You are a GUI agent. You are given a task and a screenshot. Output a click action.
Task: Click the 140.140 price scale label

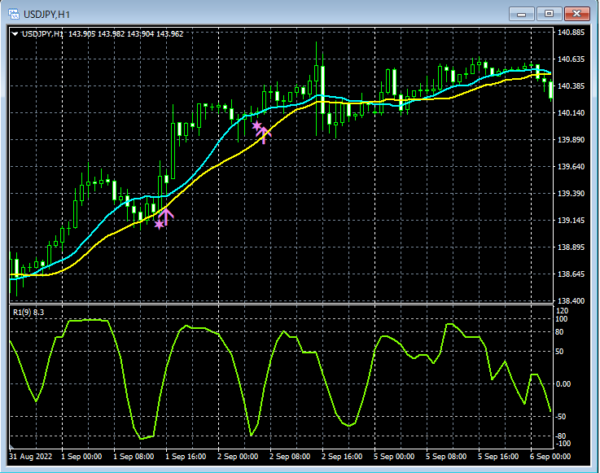[571, 112]
